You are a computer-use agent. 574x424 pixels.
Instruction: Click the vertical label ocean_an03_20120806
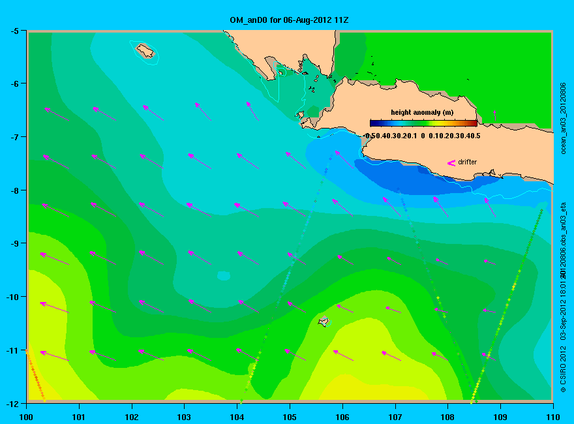[564, 118]
